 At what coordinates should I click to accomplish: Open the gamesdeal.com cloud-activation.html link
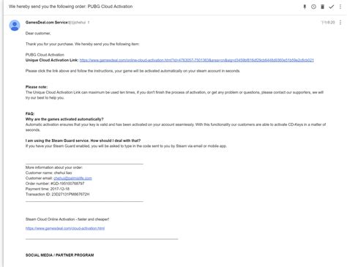[x=65, y=228]
